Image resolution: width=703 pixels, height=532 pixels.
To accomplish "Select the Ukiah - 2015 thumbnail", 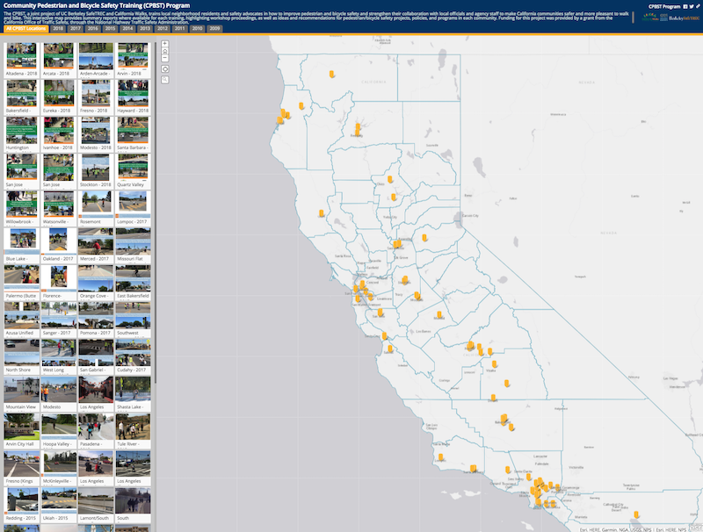I will point(59,505).
